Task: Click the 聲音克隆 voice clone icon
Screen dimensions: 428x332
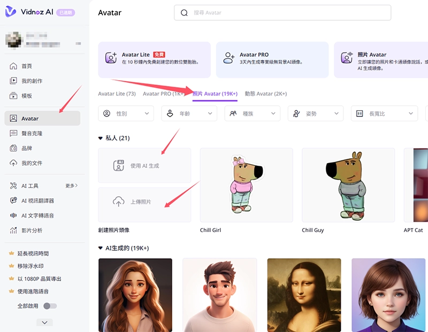Action: click(x=13, y=133)
